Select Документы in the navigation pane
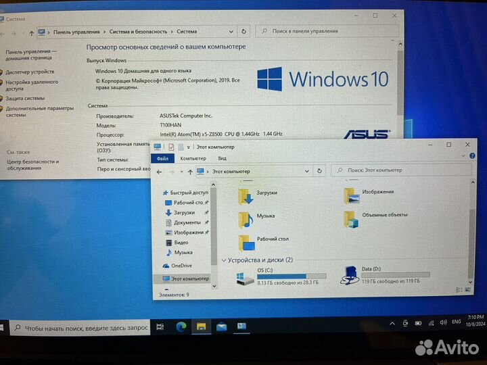The height and width of the screenshot is (365, 487). (x=187, y=222)
